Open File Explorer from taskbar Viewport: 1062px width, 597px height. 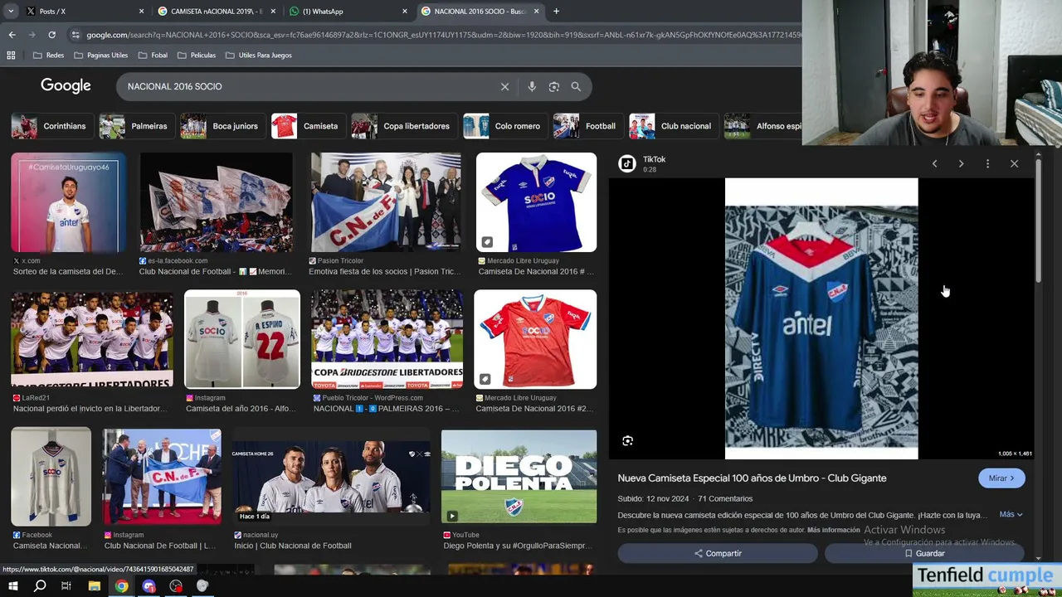point(94,586)
